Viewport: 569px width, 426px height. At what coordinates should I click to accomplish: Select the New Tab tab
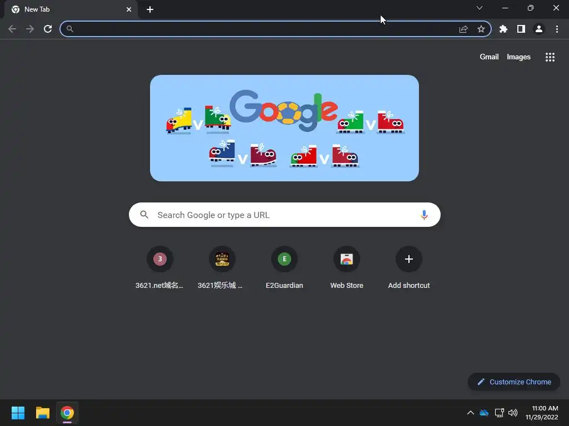pos(71,9)
